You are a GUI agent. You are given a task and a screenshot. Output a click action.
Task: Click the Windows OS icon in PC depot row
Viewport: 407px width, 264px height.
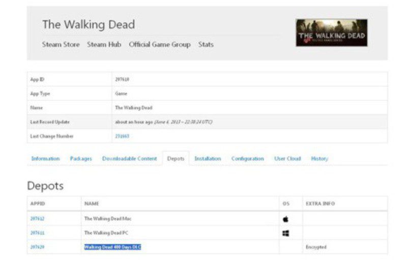[285, 233]
